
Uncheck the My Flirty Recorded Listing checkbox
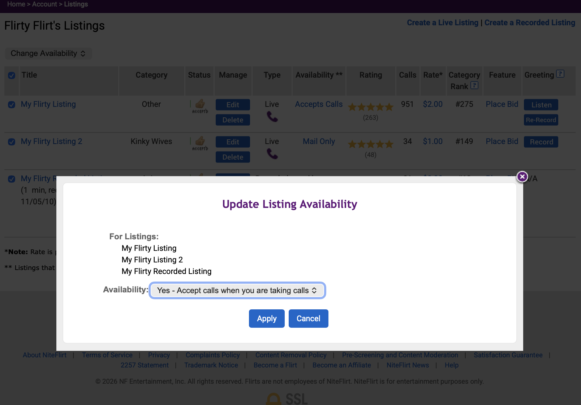tap(12, 179)
